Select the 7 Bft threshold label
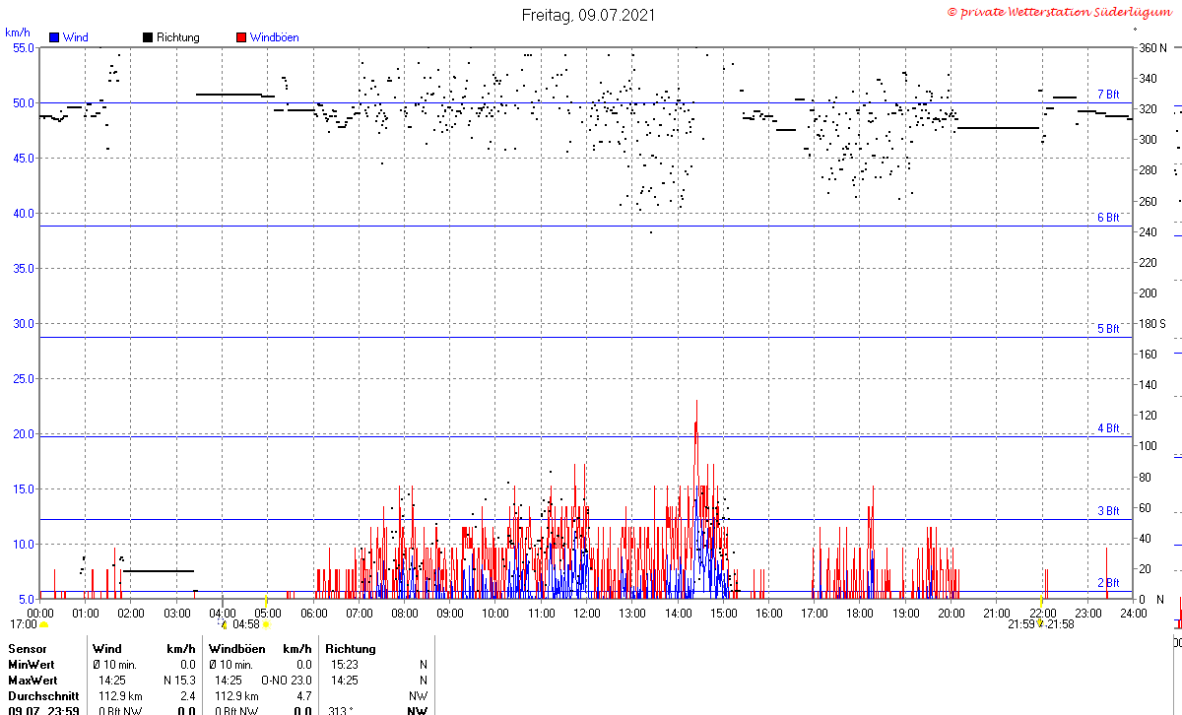This screenshot has width=1182, height=715. pos(1108,95)
